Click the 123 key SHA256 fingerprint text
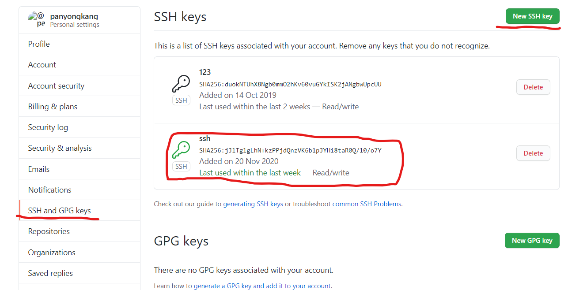Viewport: 568px width, 290px height. [x=290, y=84]
